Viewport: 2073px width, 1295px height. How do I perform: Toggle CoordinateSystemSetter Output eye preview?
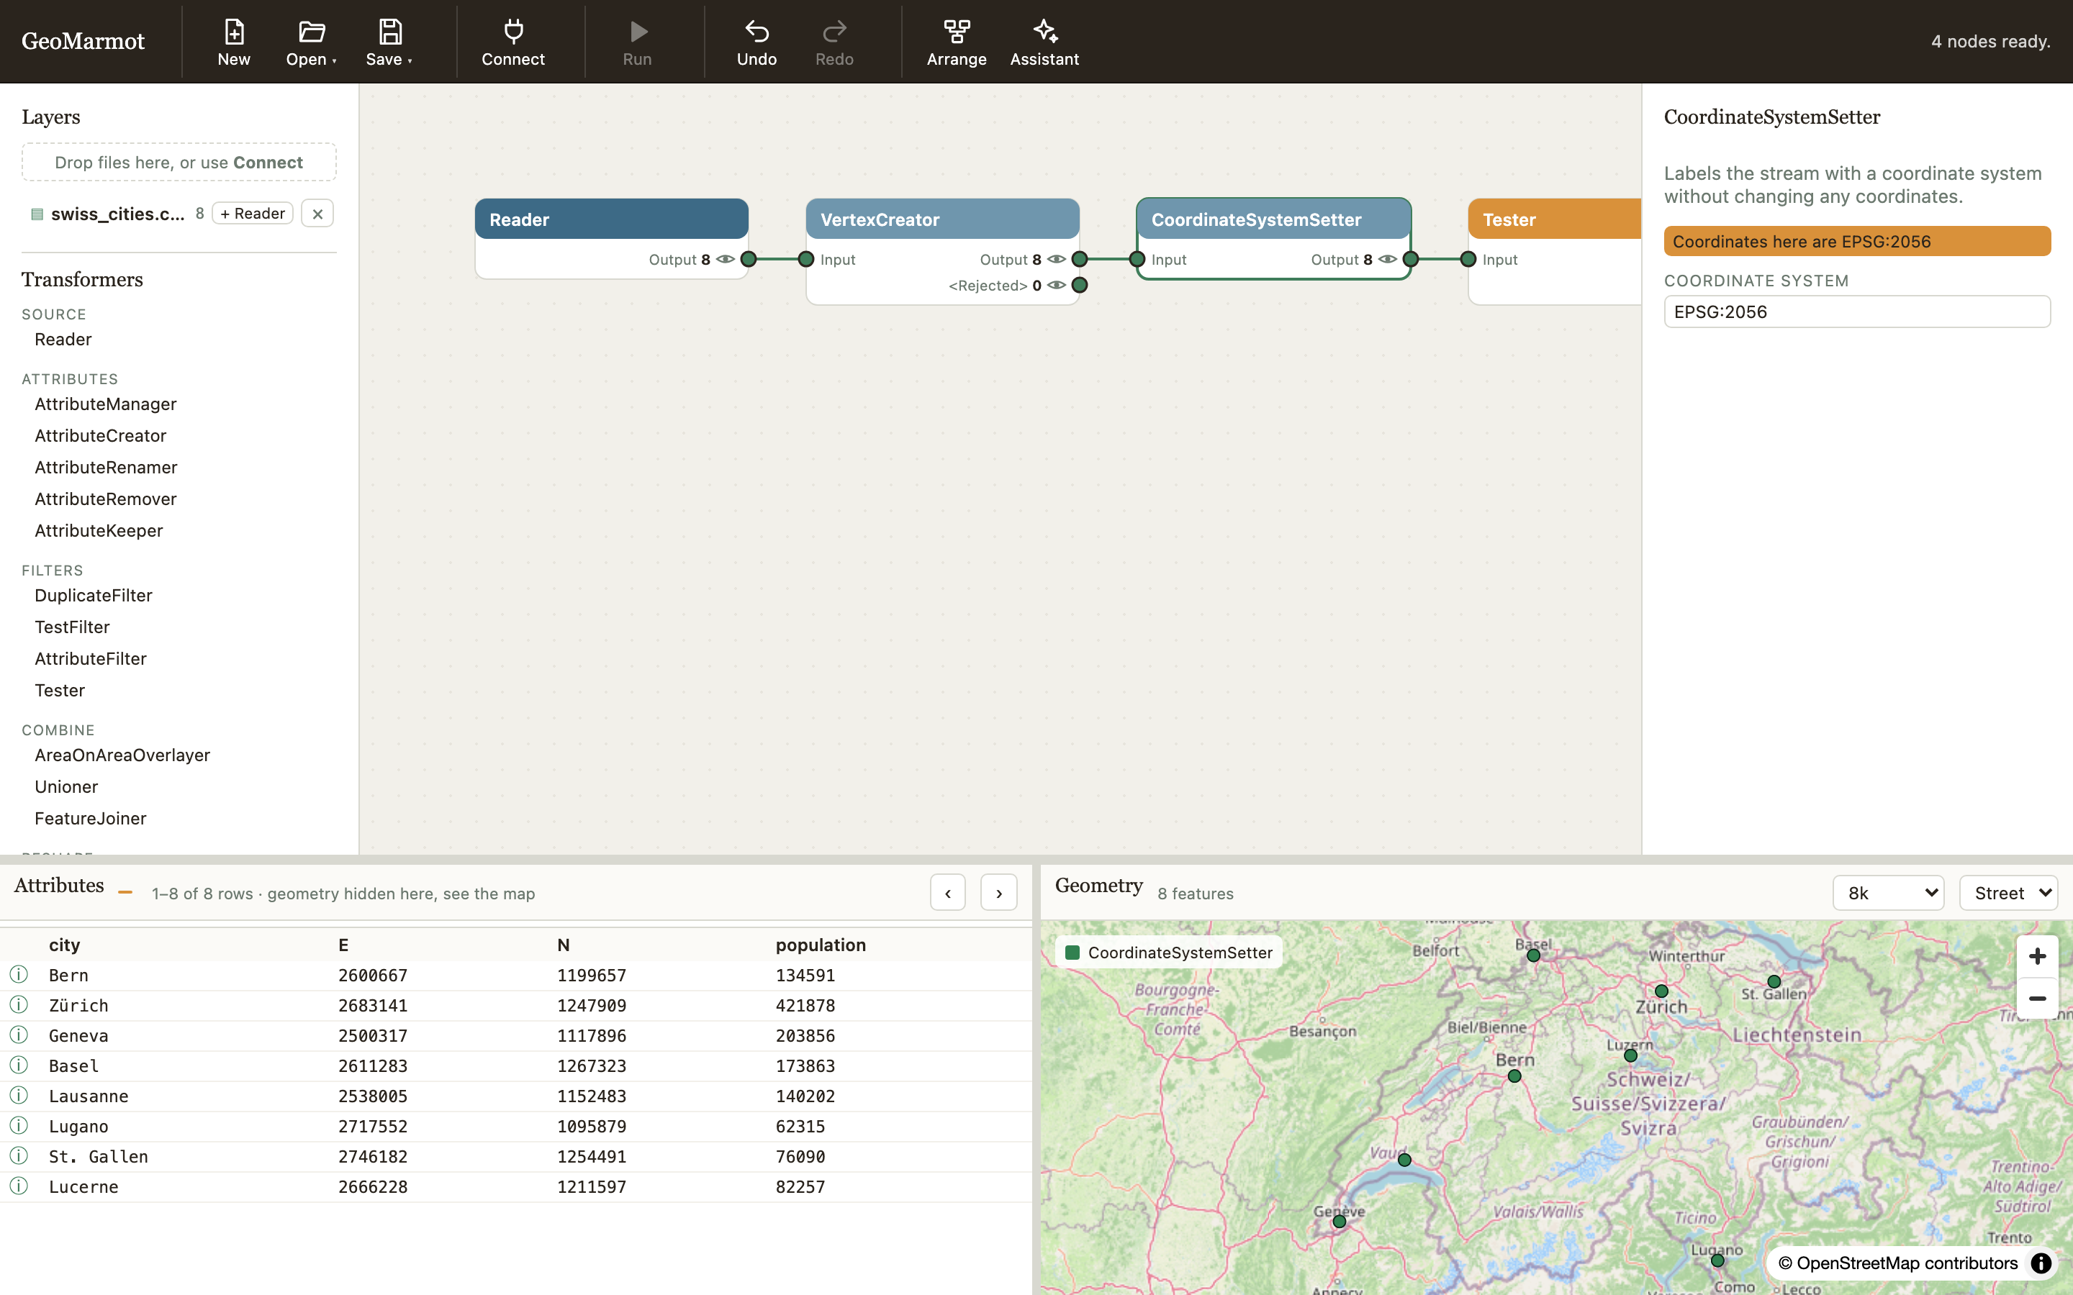click(1388, 260)
